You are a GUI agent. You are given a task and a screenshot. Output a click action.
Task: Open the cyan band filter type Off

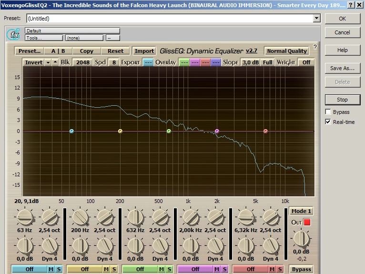(30, 269)
